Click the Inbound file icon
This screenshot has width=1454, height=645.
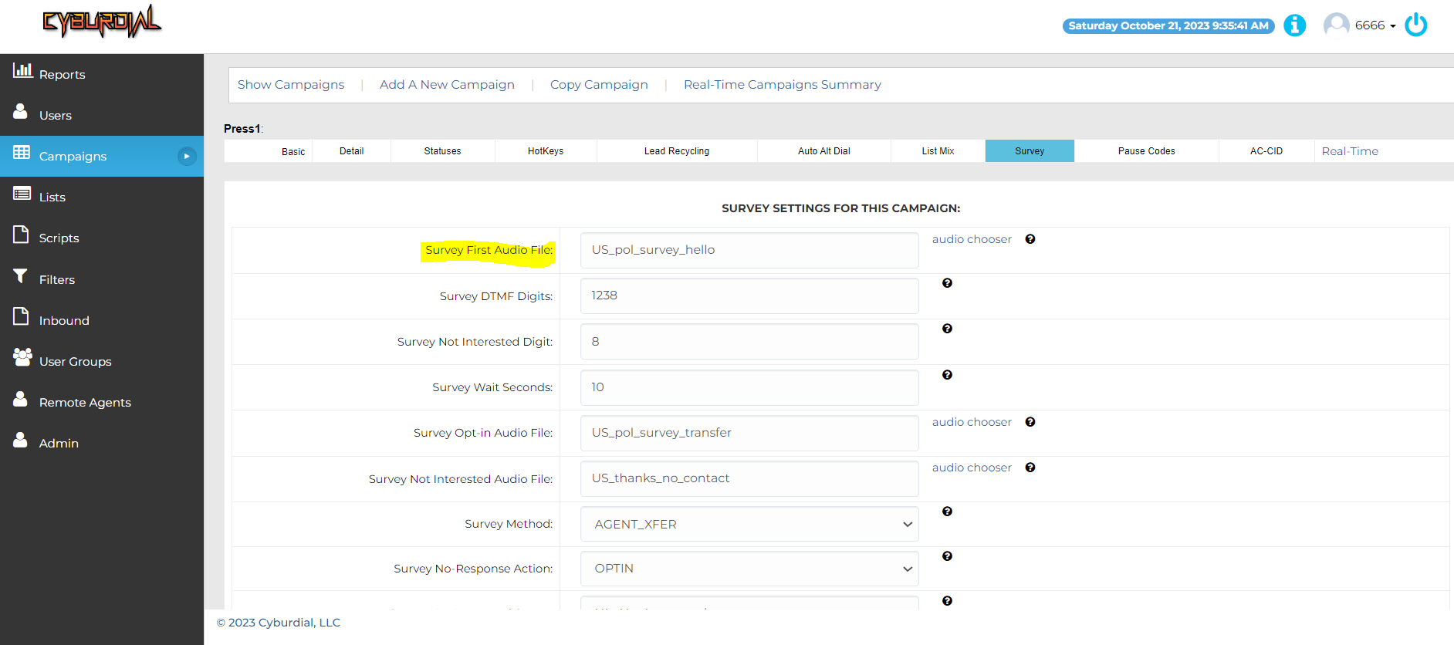[x=21, y=316]
